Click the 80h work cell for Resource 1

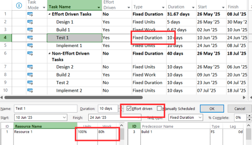(x=107, y=132)
